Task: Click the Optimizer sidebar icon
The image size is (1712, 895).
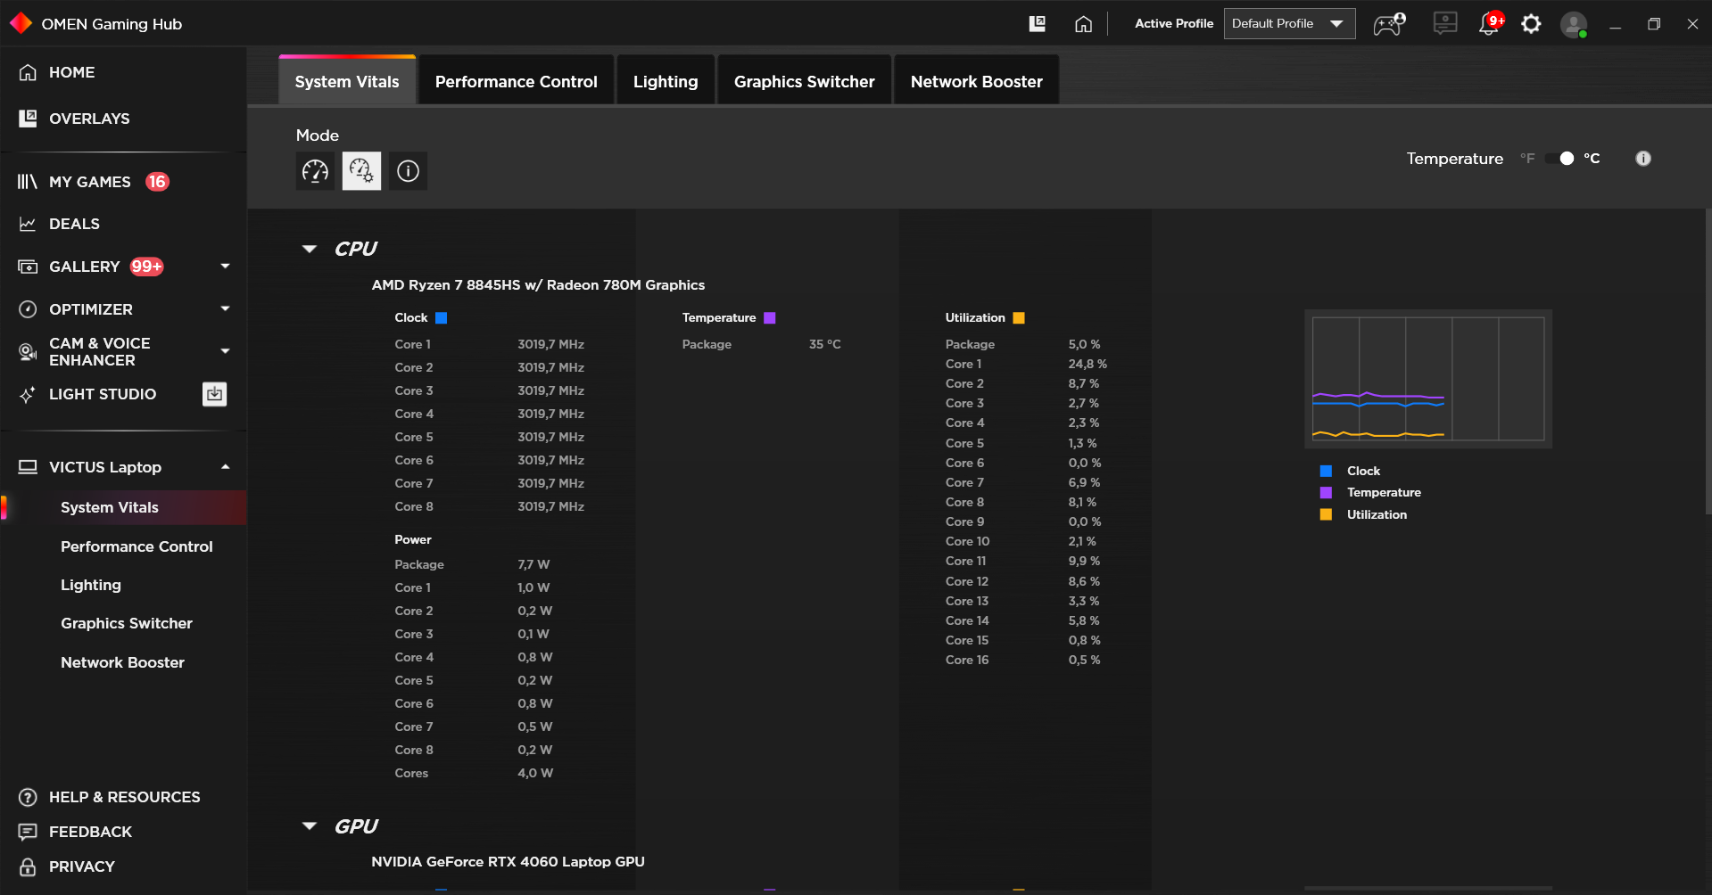Action: (x=28, y=309)
